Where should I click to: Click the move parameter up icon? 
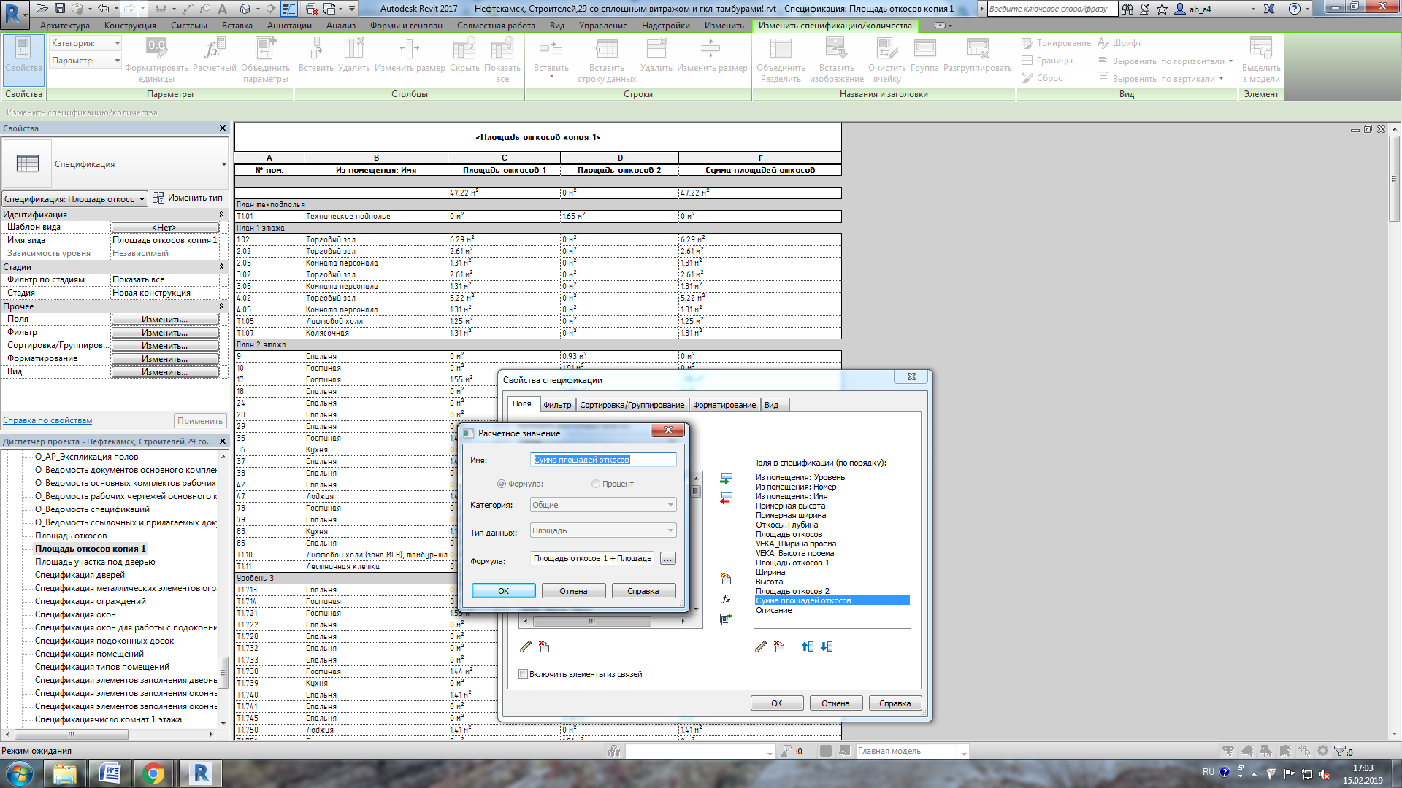(x=807, y=646)
